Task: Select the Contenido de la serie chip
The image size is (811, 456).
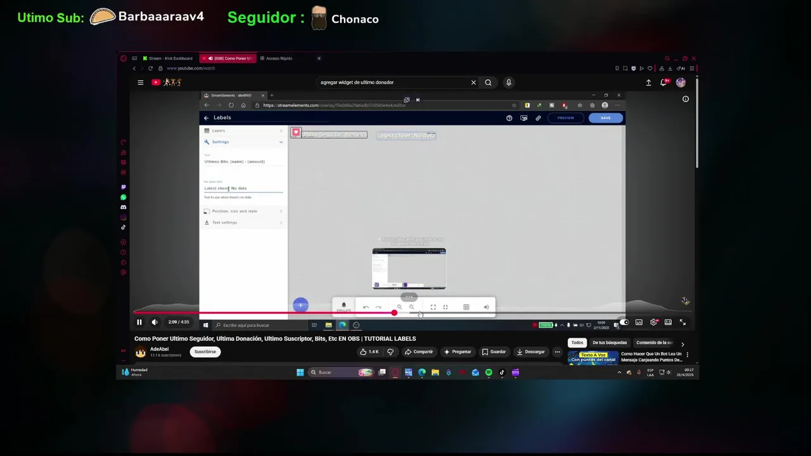Action: tap(655, 343)
